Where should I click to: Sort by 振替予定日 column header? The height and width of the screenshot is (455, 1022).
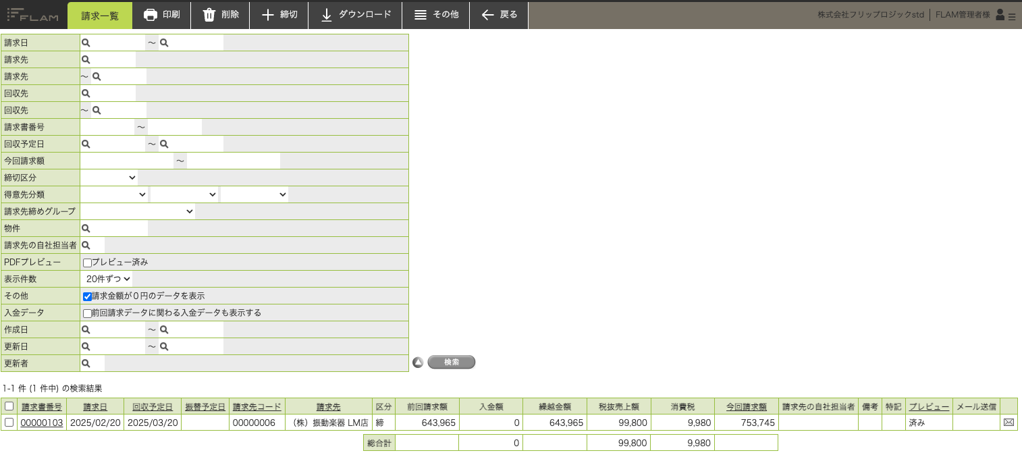point(205,407)
